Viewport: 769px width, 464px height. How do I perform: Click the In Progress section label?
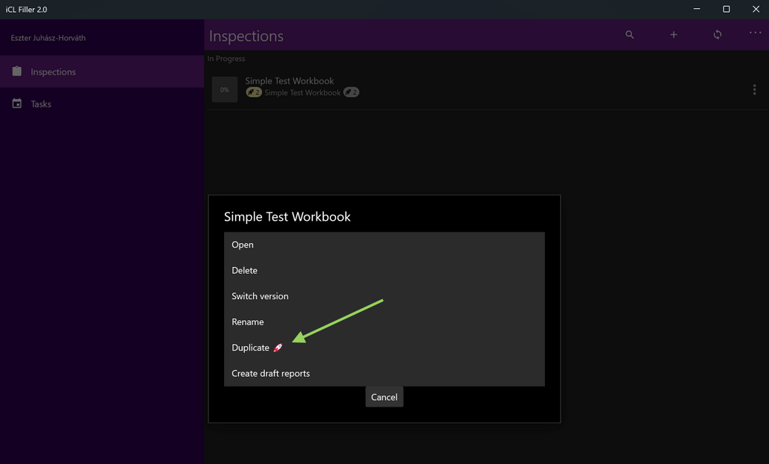(x=226, y=59)
